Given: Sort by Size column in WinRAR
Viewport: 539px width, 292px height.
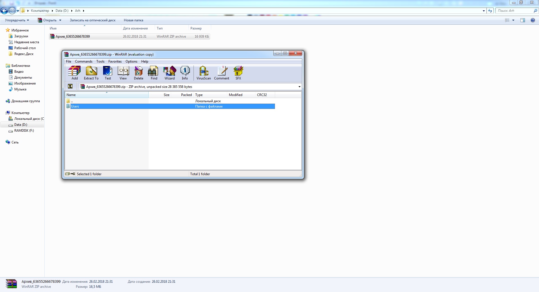Looking at the screenshot, I should [x=160, y=95].
